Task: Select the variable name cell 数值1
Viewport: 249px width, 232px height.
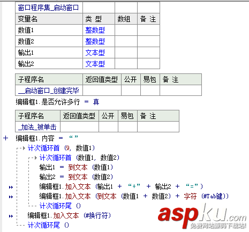Action: tap(49, 30)
